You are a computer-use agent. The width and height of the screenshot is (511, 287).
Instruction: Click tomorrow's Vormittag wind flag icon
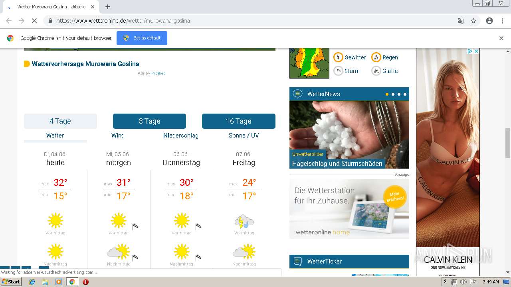135,226
